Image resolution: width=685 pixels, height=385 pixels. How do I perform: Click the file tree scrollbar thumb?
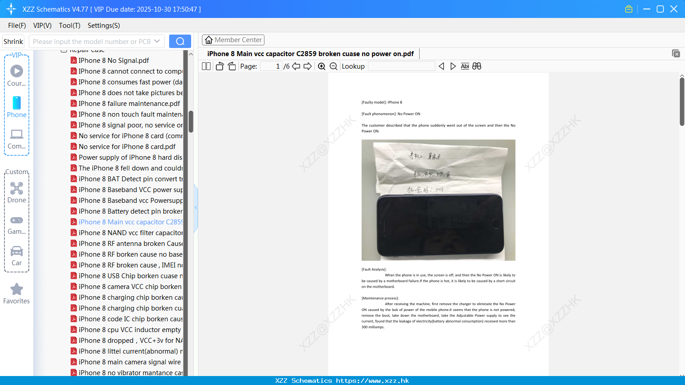(x=191, y=121)
